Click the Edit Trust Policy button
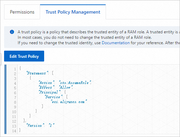180x137 pixels. pyautogui.click(x=24, y=56)
